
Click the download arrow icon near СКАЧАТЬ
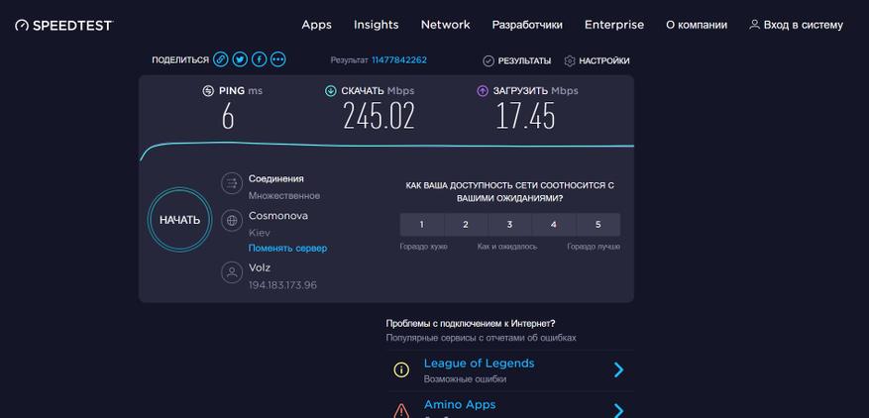[x=331, y=91]
